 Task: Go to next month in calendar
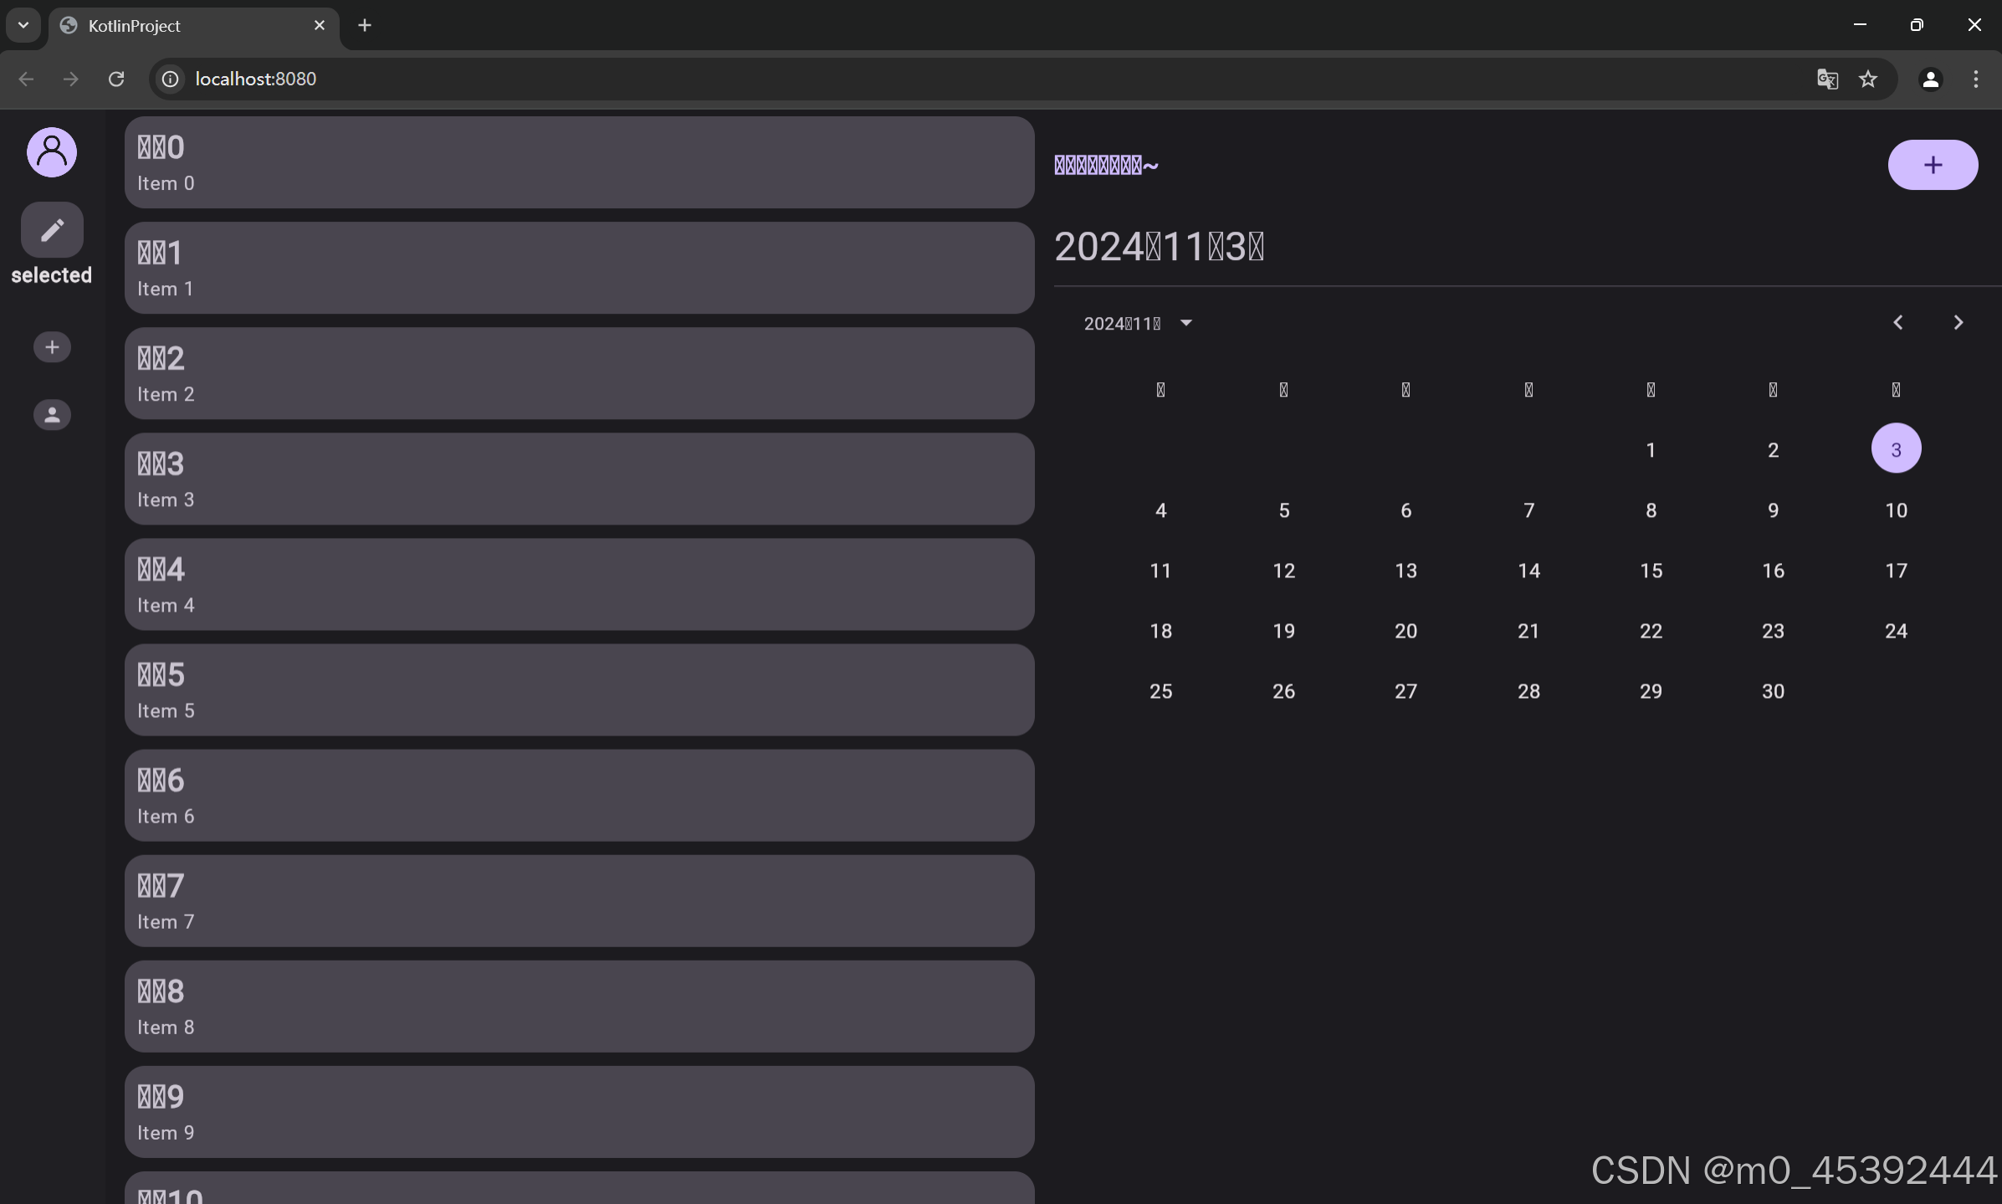(1958, 323)
